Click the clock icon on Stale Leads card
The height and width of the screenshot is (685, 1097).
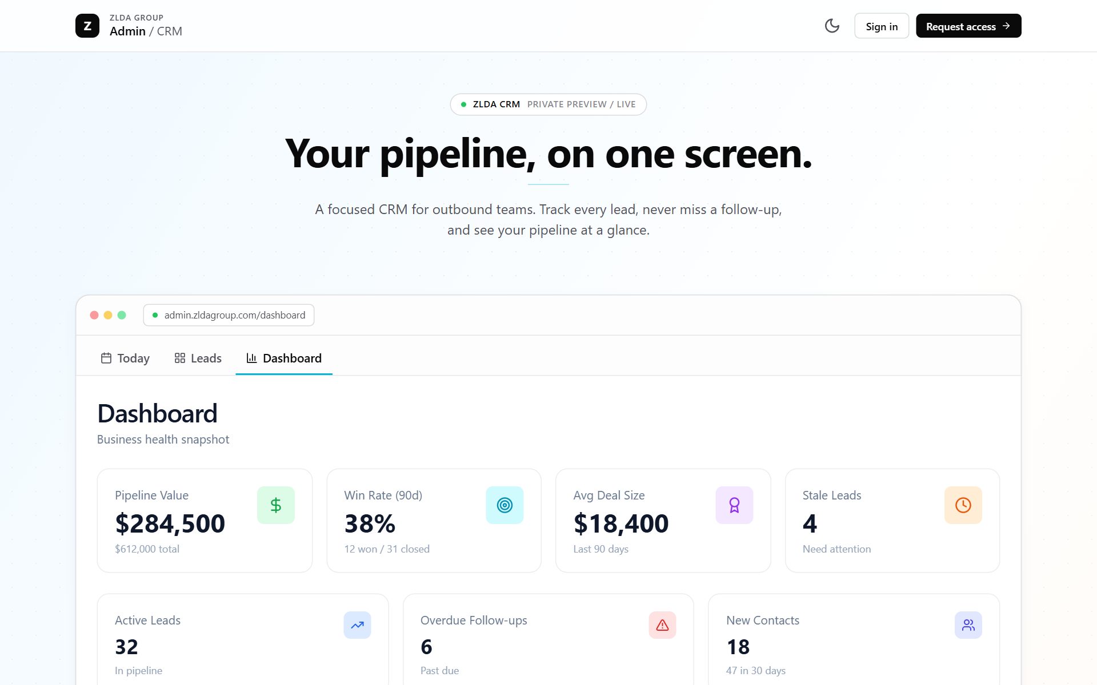click(963, 505)
